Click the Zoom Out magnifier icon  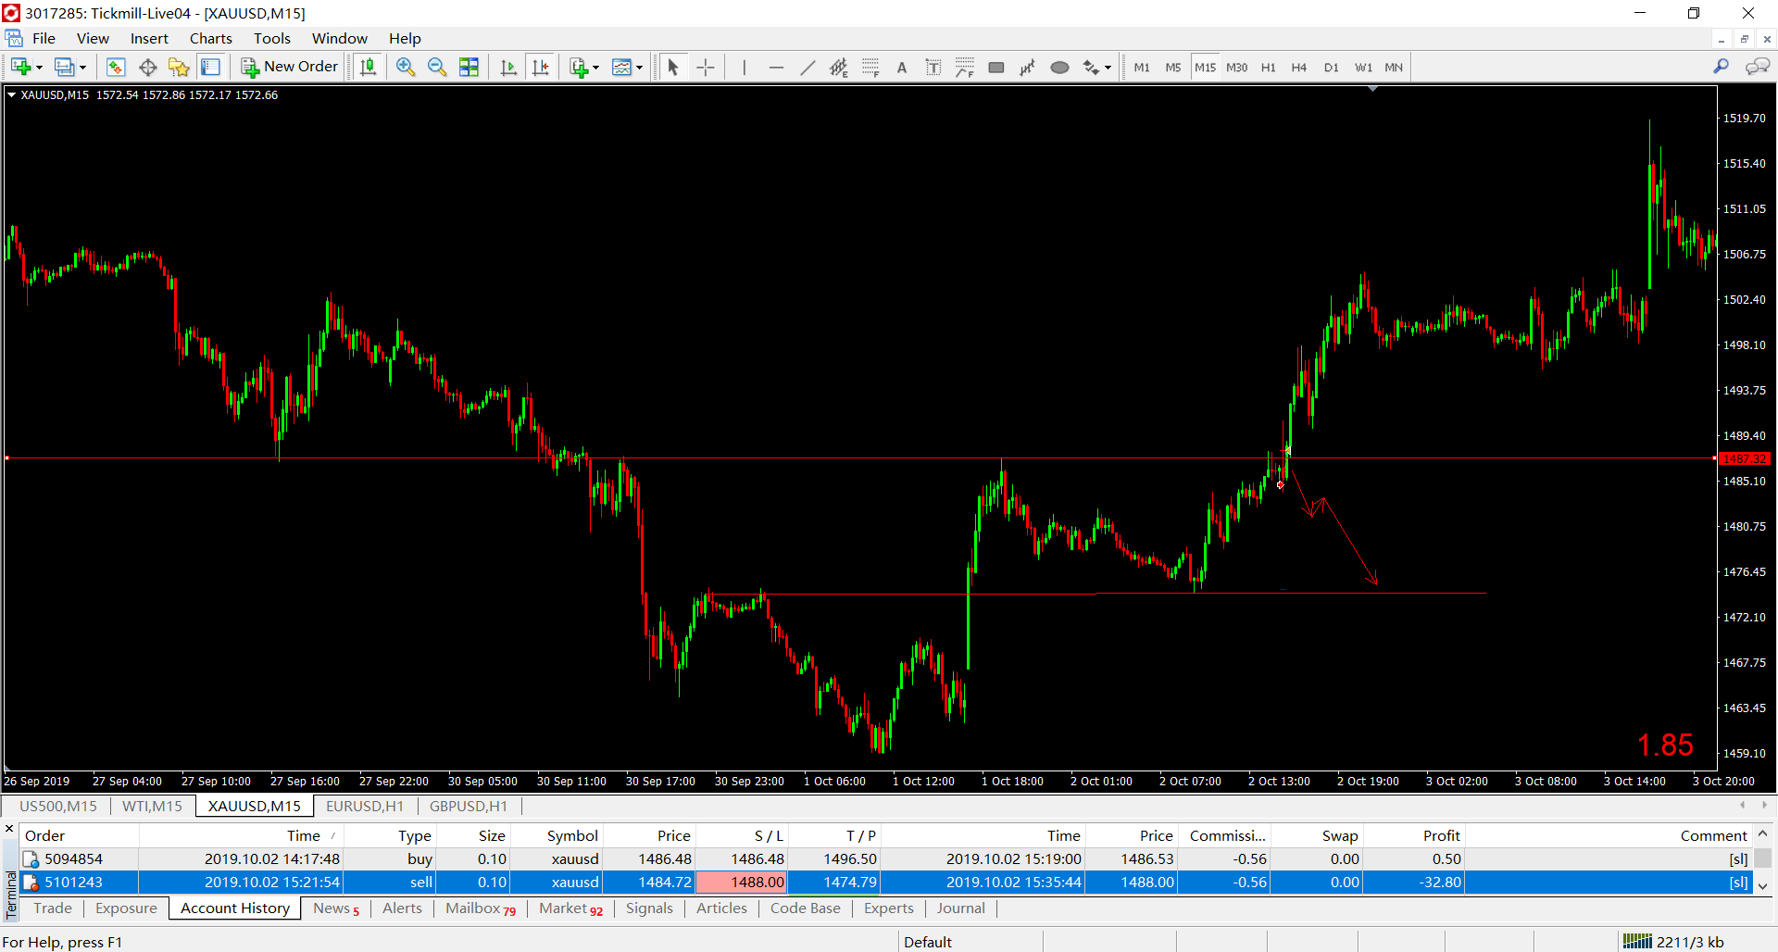[x=436, y=67]
